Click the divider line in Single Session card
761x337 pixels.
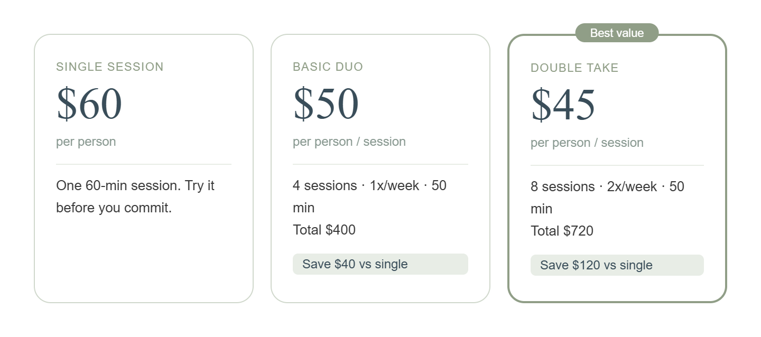(143, 164)
